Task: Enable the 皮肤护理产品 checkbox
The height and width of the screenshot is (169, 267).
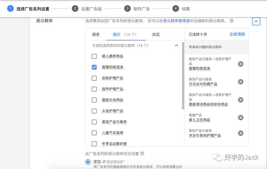Action: [94, 78]
